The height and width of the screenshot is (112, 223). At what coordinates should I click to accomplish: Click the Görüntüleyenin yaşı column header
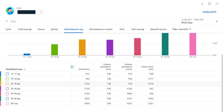14,69
